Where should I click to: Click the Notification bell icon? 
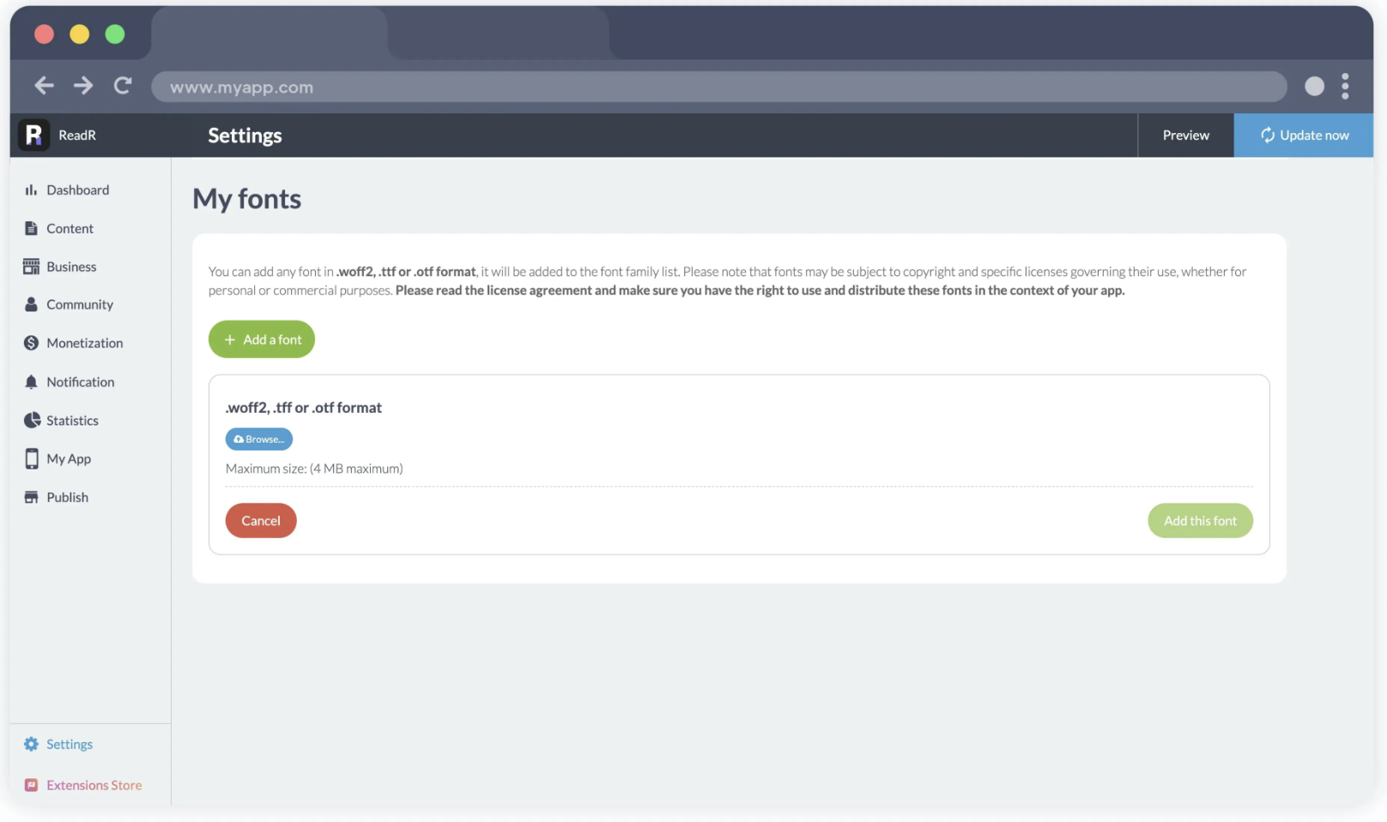click(x=32, y=382)
